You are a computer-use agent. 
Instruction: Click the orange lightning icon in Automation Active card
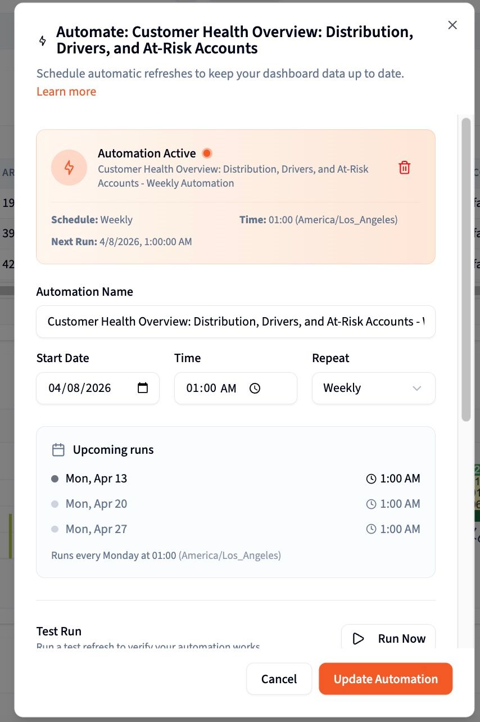pyautogui.click(x=69, y=168)
